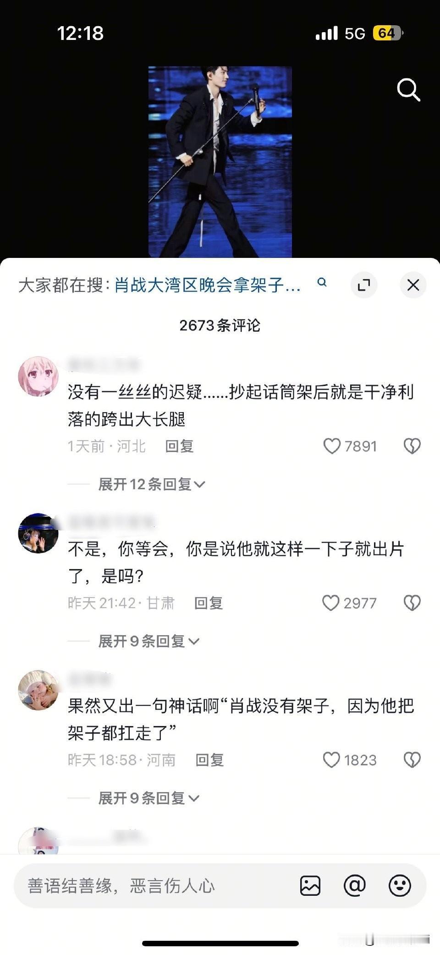Close the comments panel with X

(413, 285)
